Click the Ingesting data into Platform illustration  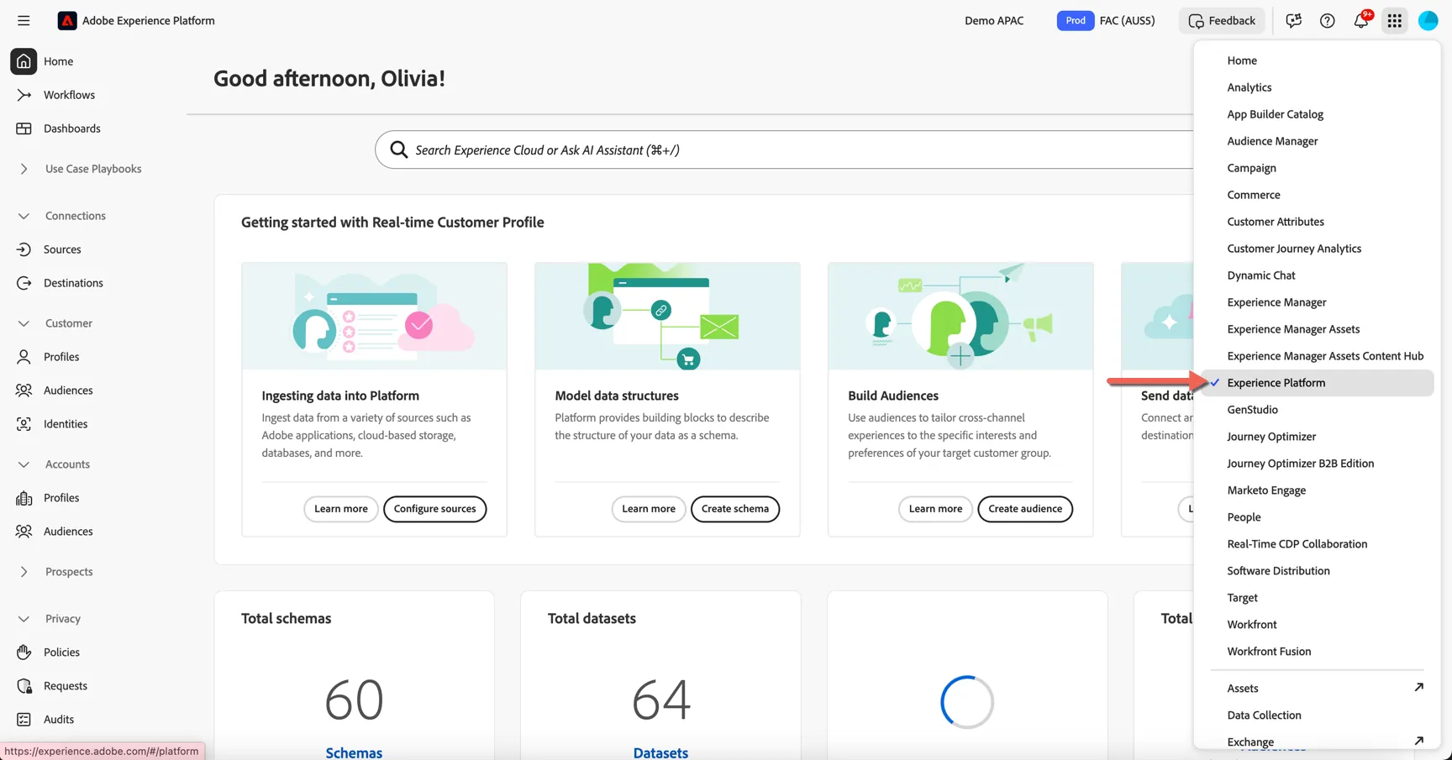click(374, 317)
